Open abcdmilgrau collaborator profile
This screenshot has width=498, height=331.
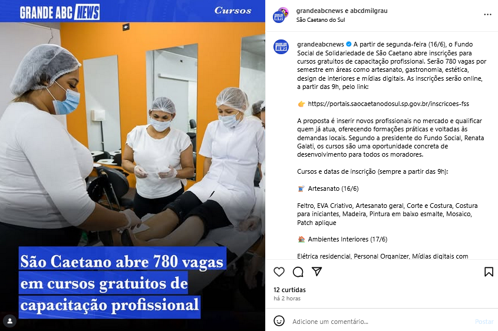click(369, 11)
